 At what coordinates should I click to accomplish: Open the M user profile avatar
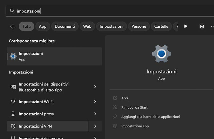coord(202,26)
